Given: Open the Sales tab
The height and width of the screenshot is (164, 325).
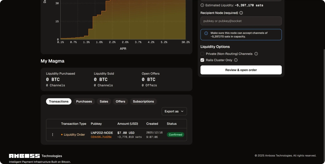Looking at the screenshot, I should 104,101.
